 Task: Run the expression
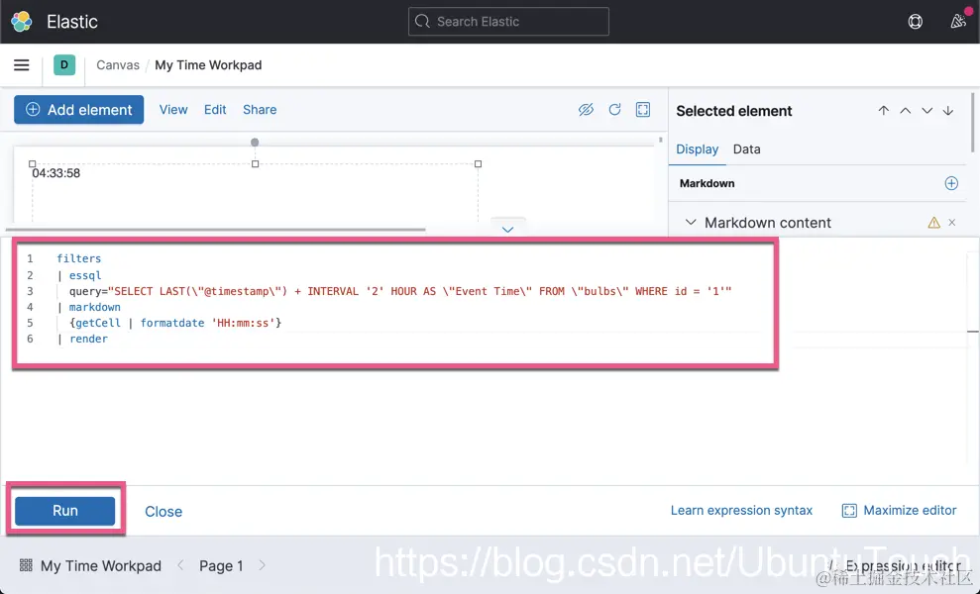[x=65, y=510]
